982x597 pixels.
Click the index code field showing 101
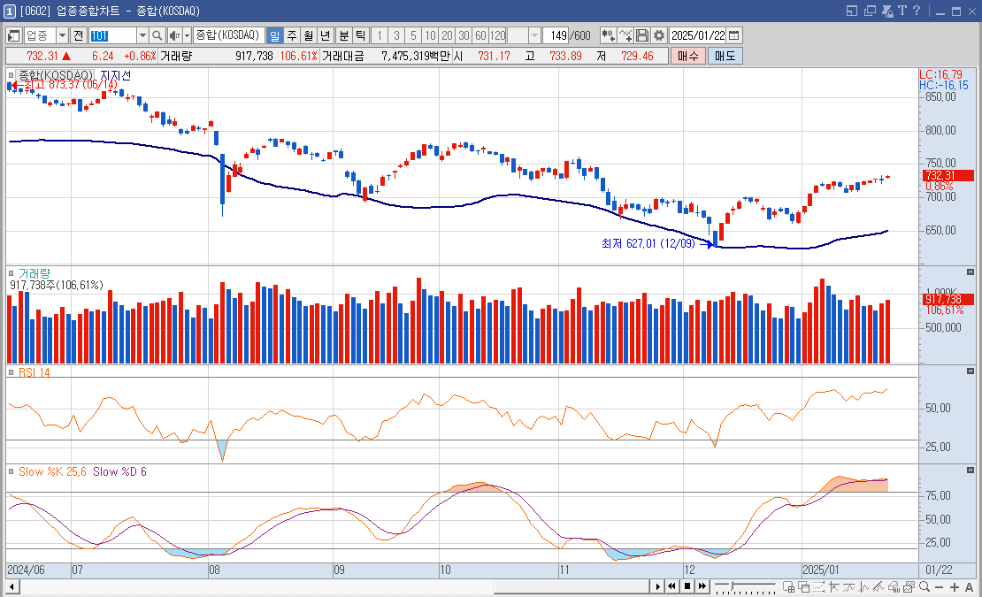click(x=112, y=35)
